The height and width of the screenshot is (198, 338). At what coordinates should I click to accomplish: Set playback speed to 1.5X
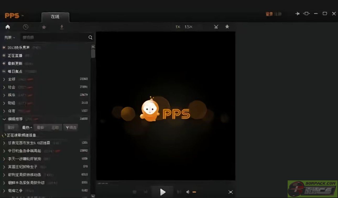(188, 27)
